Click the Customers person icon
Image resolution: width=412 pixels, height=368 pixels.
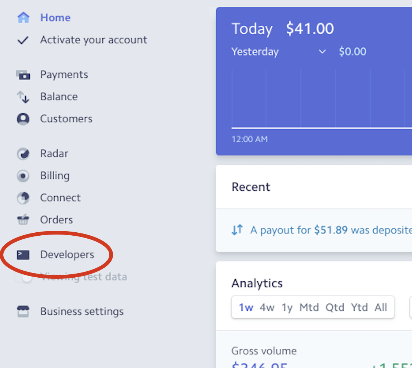23,119
